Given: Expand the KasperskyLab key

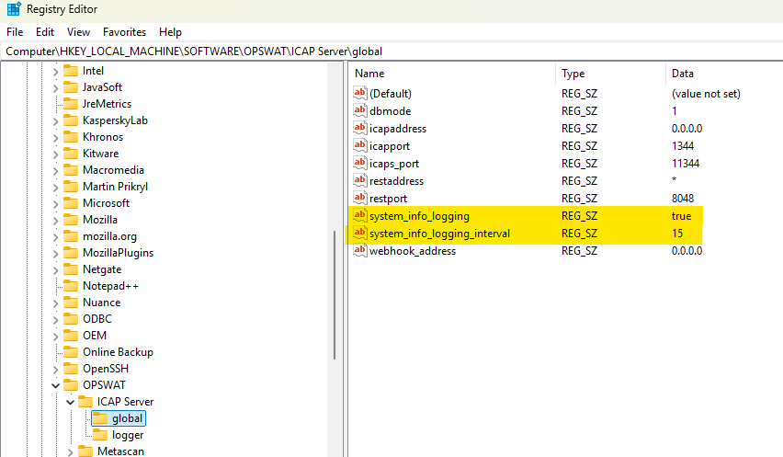Looking at the screenshot, I should point(55,121).
